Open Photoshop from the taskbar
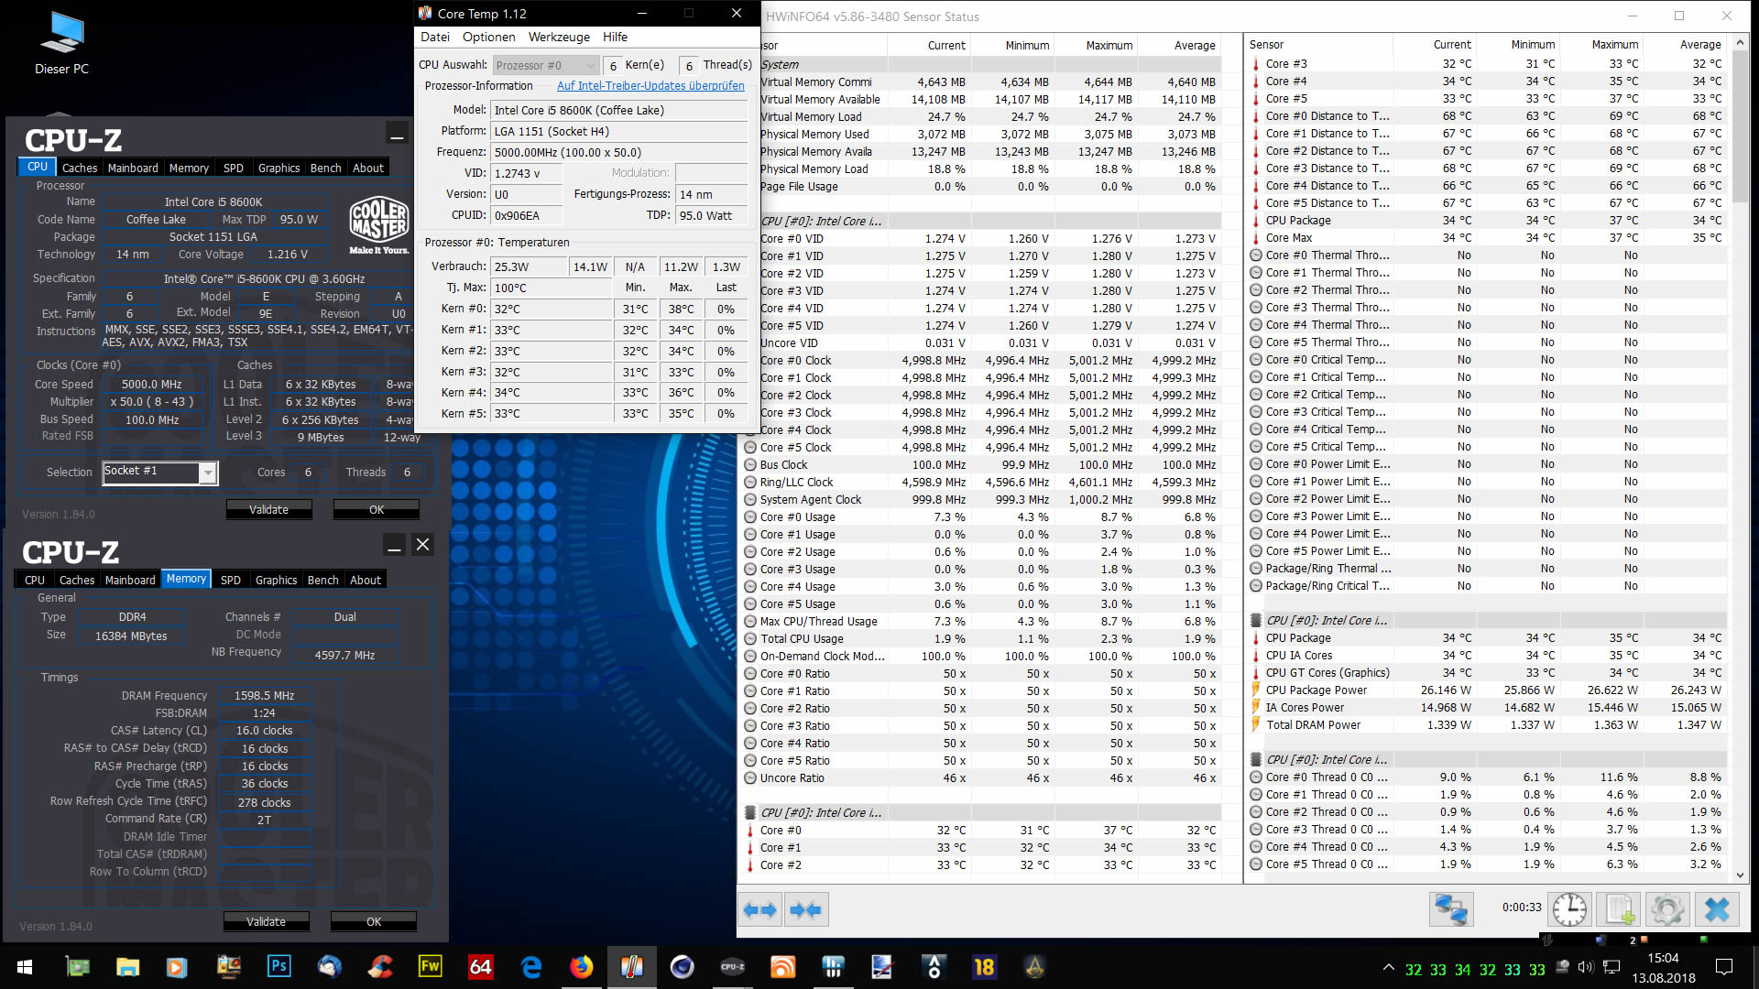1759x989 pixels. tap(279, 966)
